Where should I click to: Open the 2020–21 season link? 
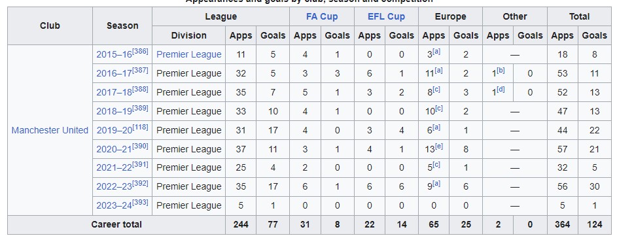[x=114, y=149]
